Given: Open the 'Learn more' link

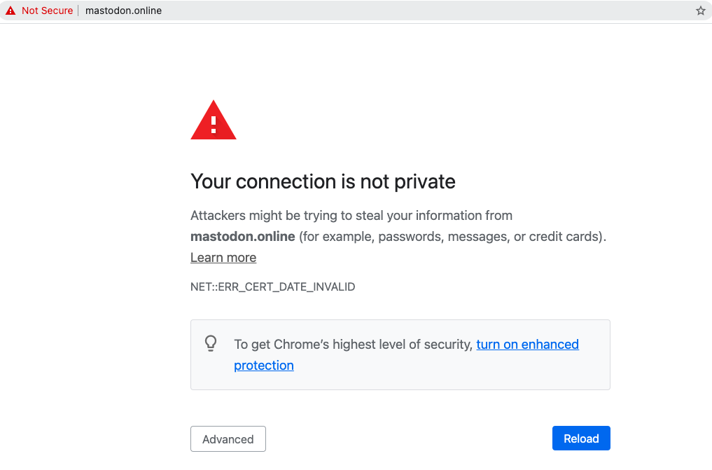Looking at the screenshot, I should 223,258.
